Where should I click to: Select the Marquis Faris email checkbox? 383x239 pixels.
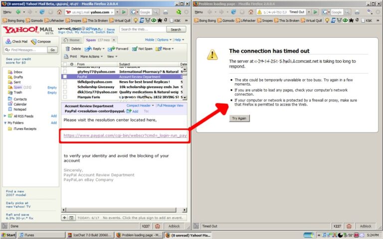[65, 97]
